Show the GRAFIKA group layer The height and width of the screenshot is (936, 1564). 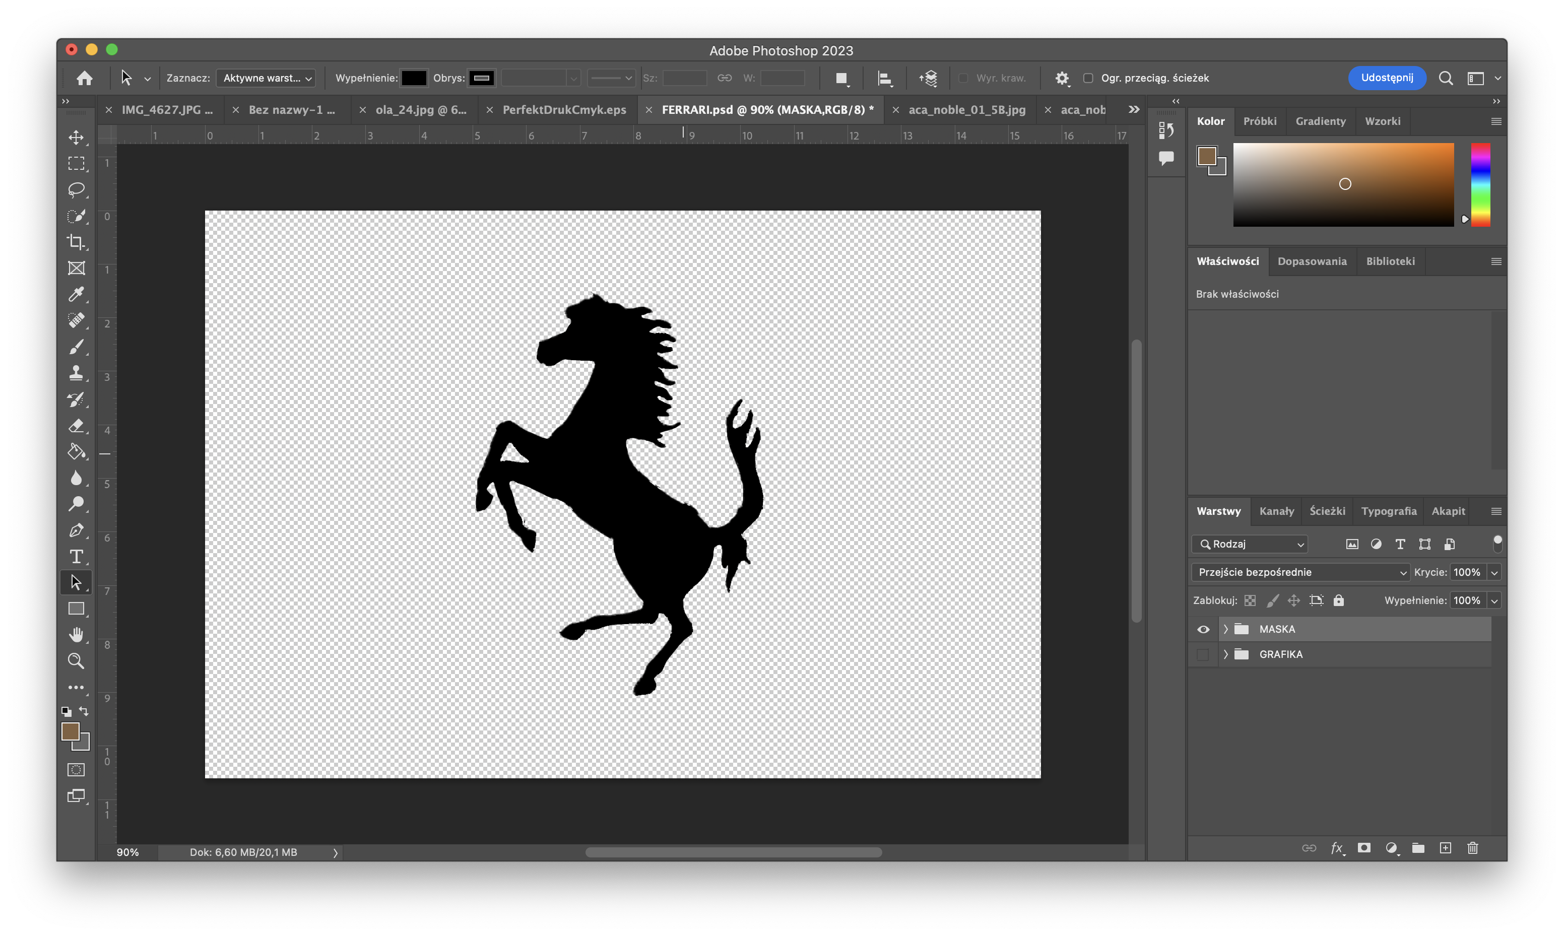(1203, 655)
